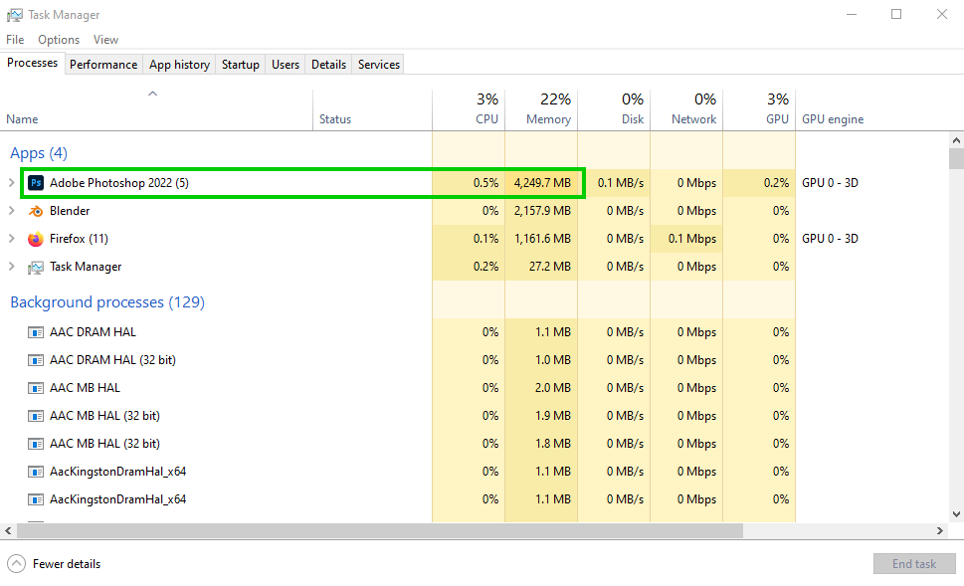964x586 pixels.
Task: Click the Blender app icon
Action: (x=36, y=211)
